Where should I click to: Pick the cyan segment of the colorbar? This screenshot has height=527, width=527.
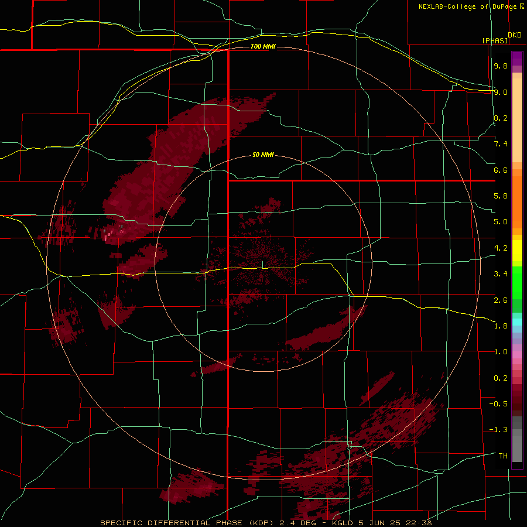tap(517, 322)
